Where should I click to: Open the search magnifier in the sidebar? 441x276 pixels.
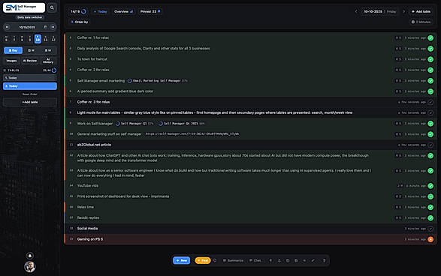click(x=52, y=7)
